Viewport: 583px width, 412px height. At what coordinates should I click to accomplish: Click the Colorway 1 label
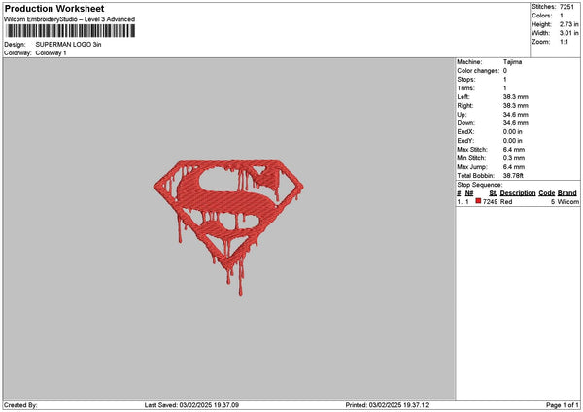(x=51, y=53)
